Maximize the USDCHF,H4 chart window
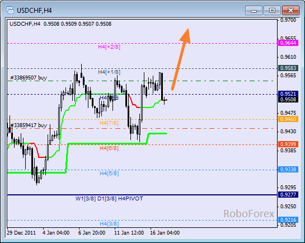The width and height of the screenshot is (305, 243). pos(272,10)
